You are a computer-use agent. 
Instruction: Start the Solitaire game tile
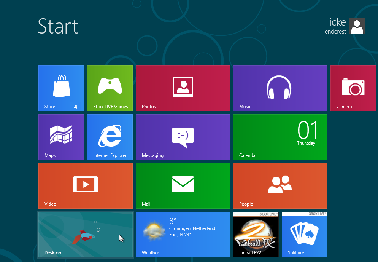point(304,234)
